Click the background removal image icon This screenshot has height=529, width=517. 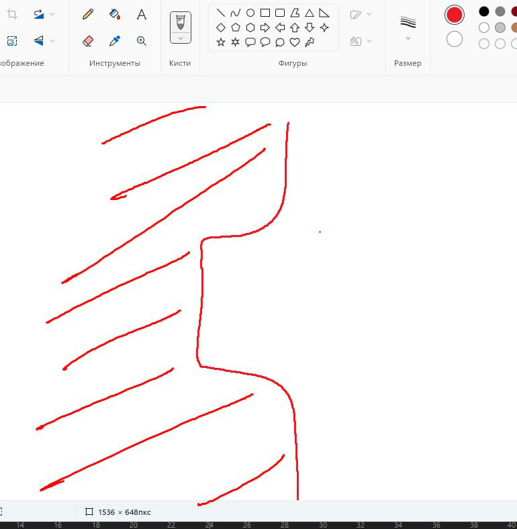(12, 41)
